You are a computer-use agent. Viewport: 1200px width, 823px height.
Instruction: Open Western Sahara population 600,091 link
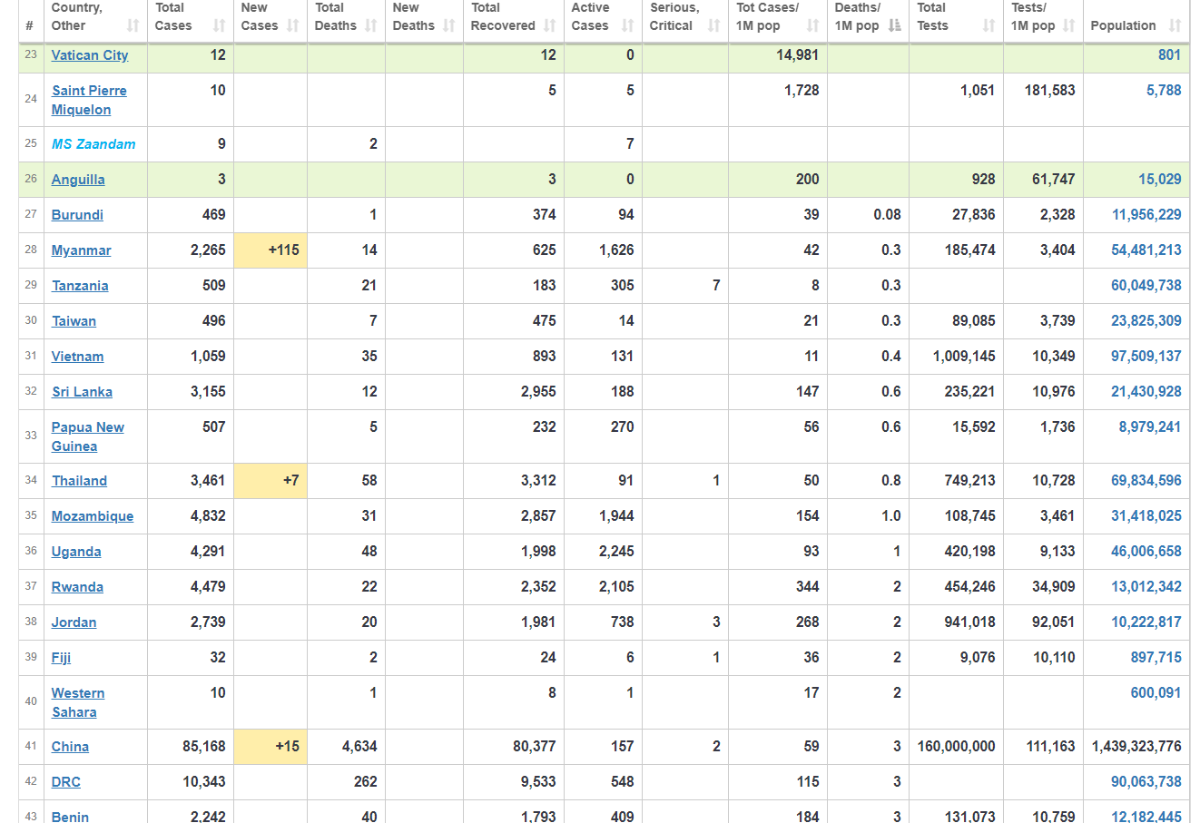[x=1156, y=693]
